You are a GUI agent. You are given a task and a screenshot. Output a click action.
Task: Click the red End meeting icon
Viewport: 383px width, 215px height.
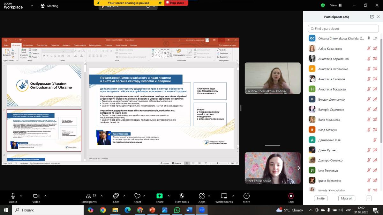[x=291, y=196]
